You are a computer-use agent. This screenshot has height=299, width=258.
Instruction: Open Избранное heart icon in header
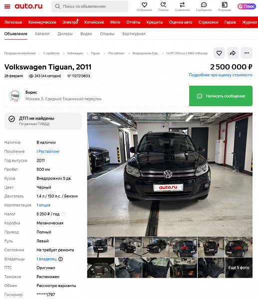(x=144, y=5)
